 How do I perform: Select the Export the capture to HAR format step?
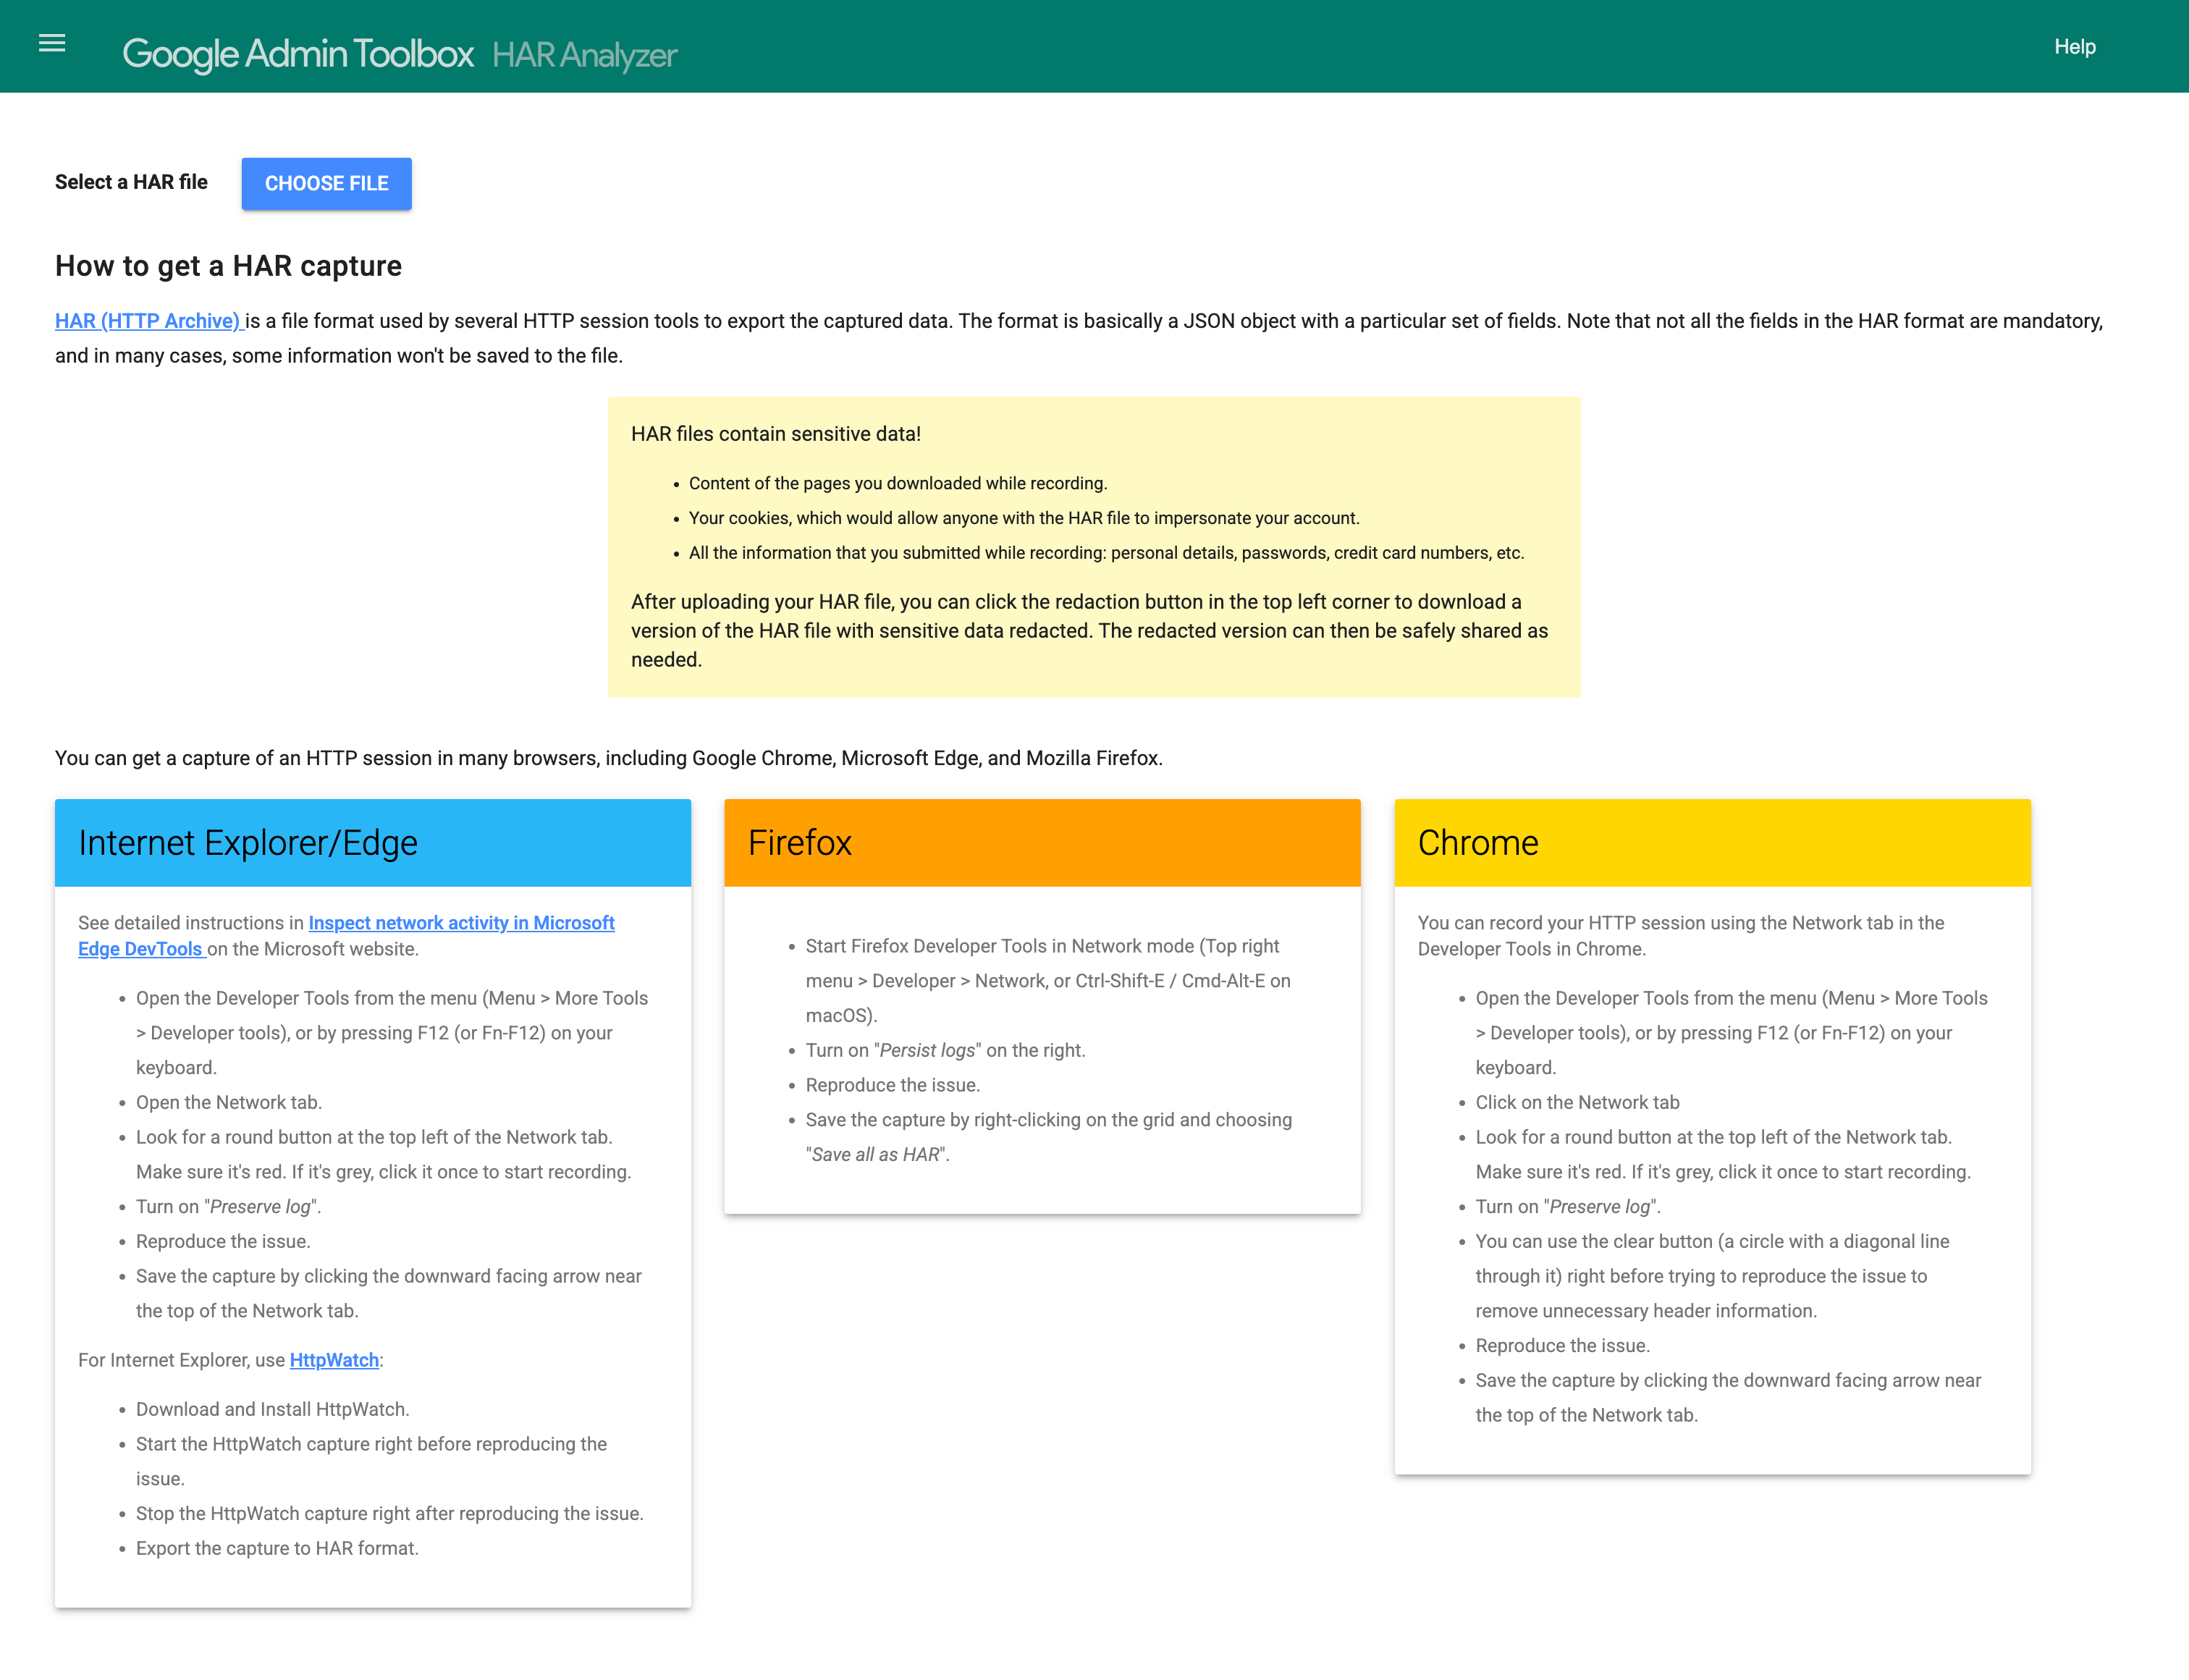[277, 1548]
